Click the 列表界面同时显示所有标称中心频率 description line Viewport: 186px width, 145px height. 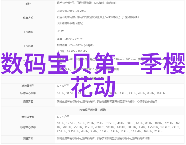(103, 138)
